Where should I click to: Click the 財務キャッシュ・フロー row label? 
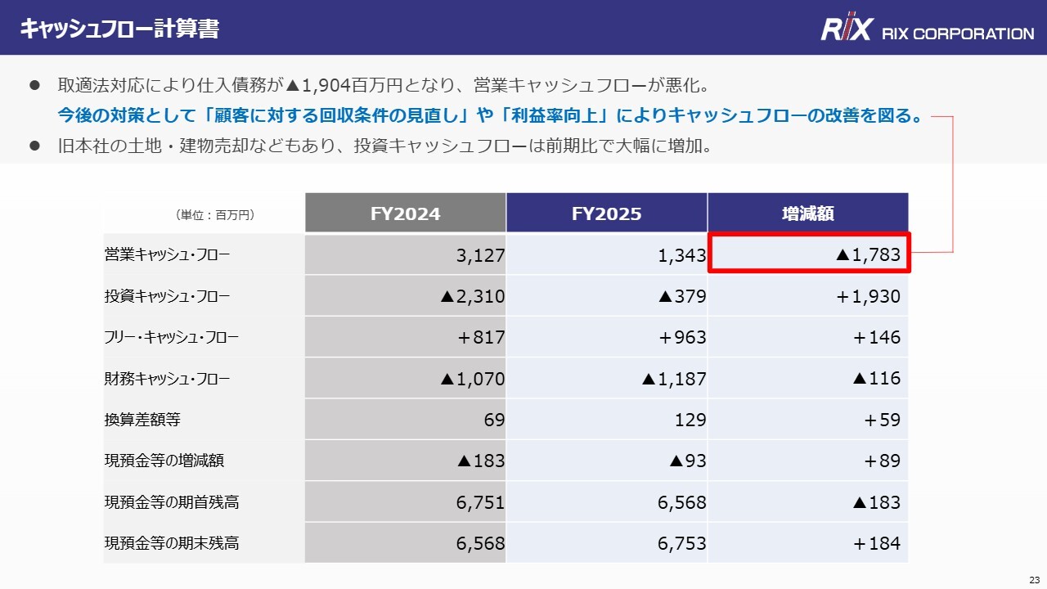coord(168,378)
